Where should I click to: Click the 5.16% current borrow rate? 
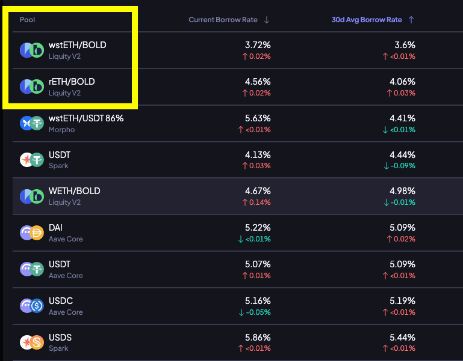point(258,300)
